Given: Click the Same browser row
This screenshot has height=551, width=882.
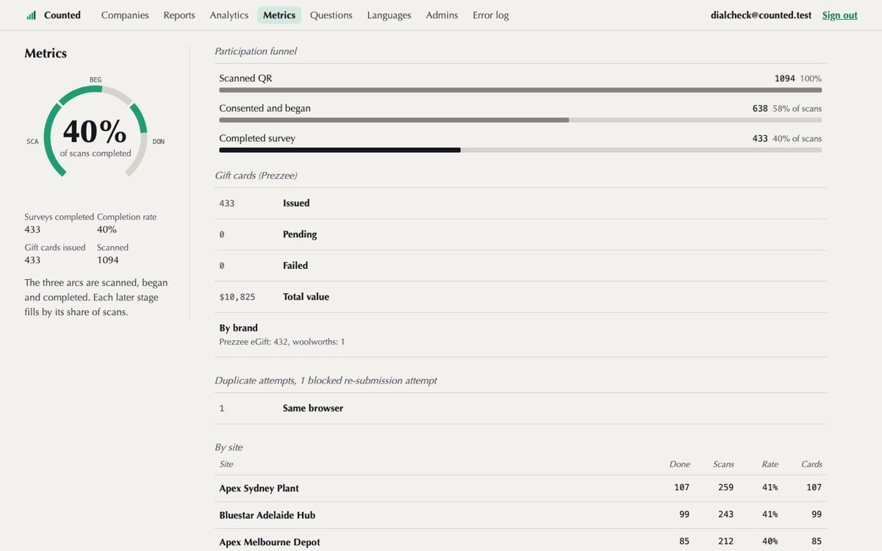Looking at the screenshot, I should click(x=520, y=408).
